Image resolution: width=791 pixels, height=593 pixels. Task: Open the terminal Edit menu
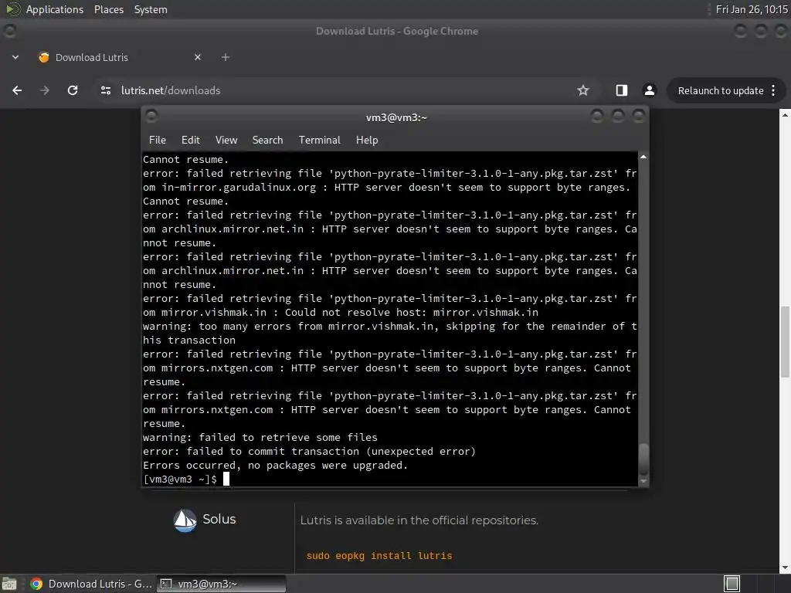point(190,140)
